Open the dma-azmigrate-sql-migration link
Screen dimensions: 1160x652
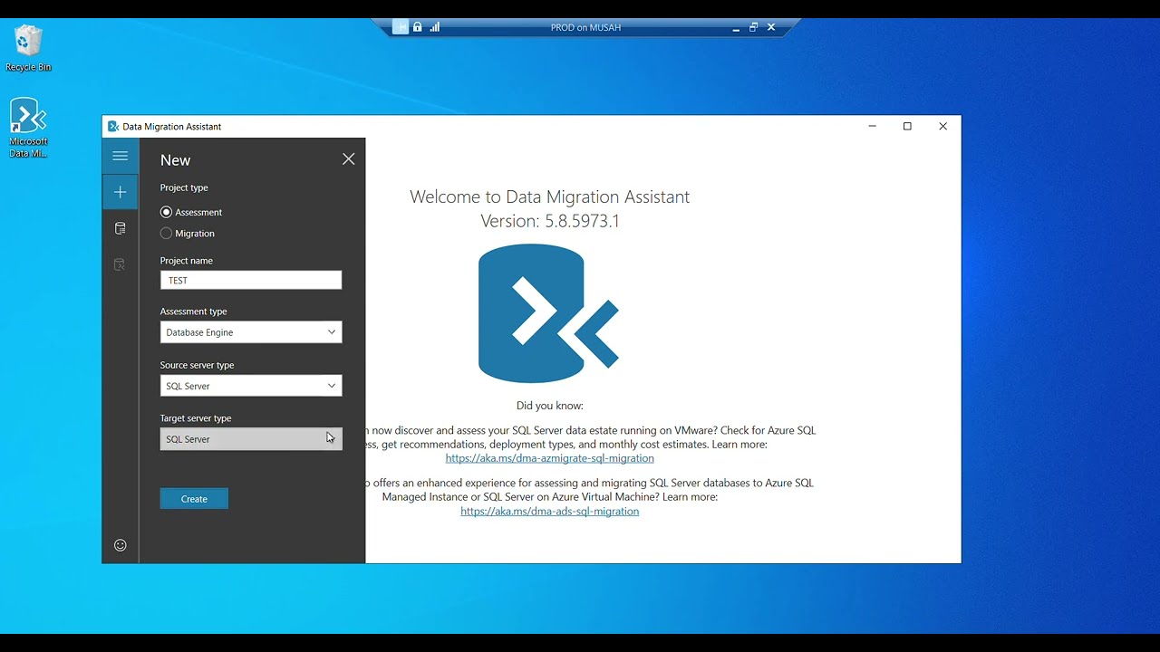pos(550,458)
